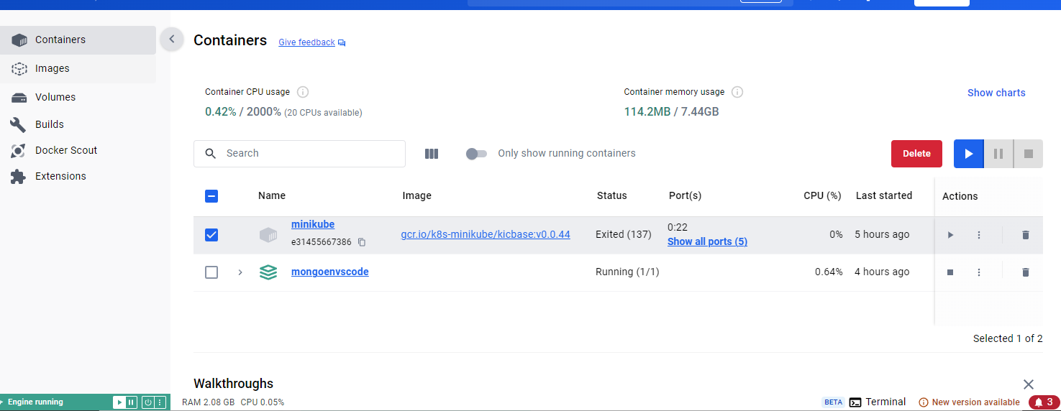Image resolution: width=1061 pixels, height=411 pixels.
Task: Pause the engine with the status bar pause icon
Action: pos(131,402)
